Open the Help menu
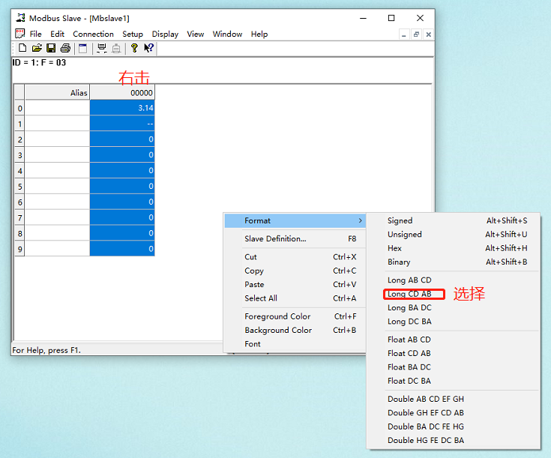This screenshot has height=458, width=551. [x=259, y=34]
